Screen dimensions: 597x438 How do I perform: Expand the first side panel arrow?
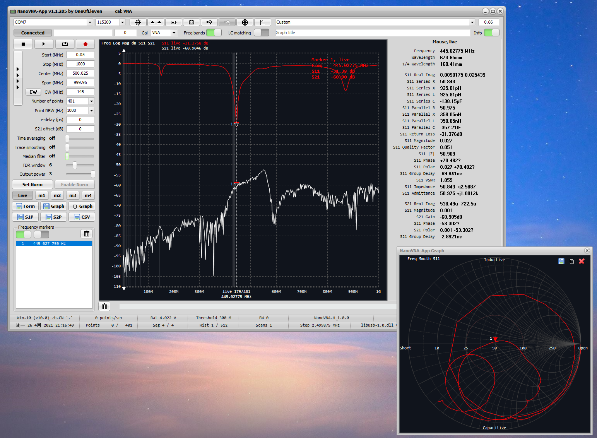pyautogui.click(x=18, y=69)
